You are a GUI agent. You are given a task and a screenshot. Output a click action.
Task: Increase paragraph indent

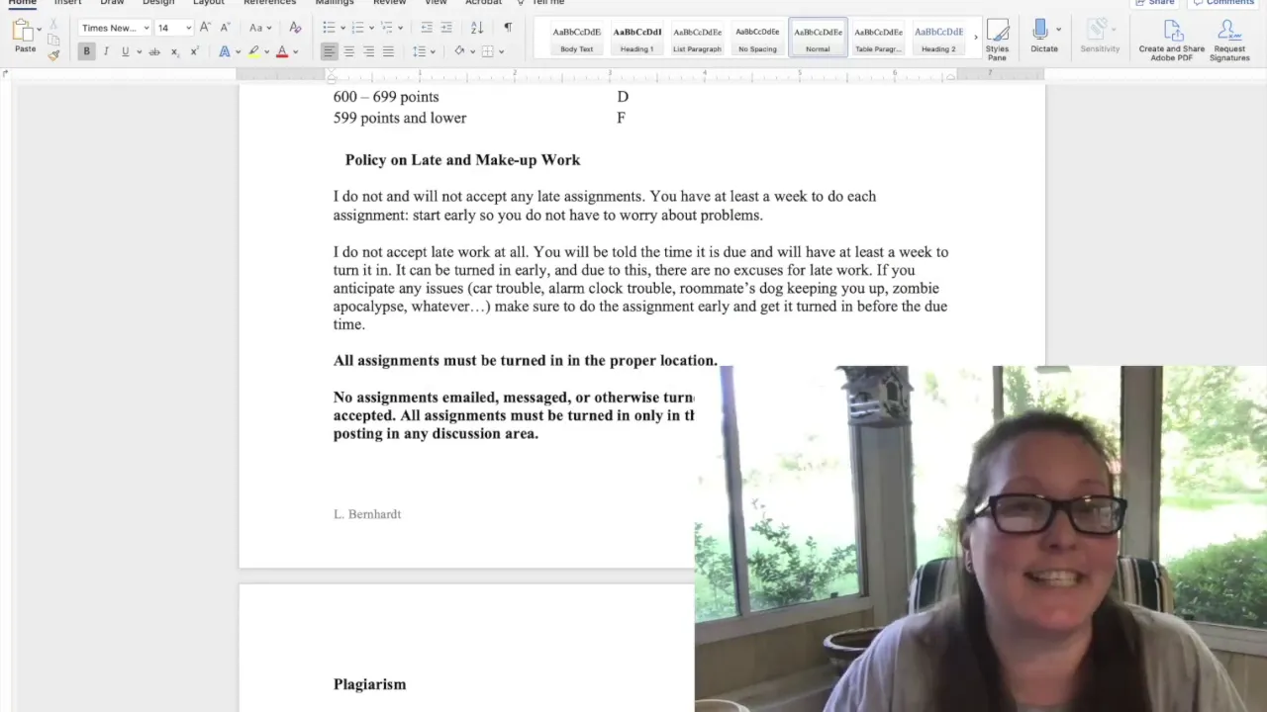point(446,28)
